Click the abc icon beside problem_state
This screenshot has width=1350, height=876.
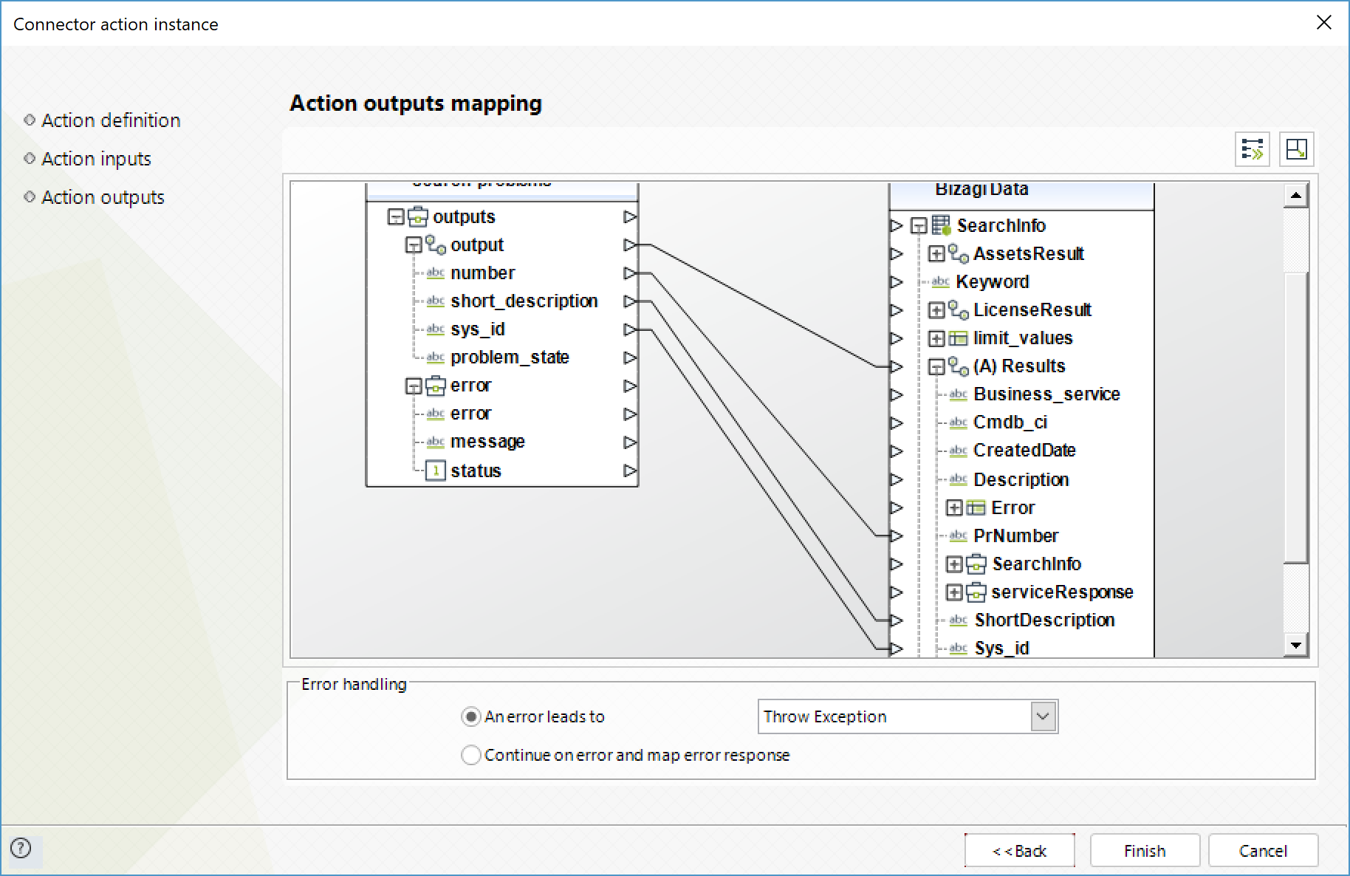(x=435, y=357)
